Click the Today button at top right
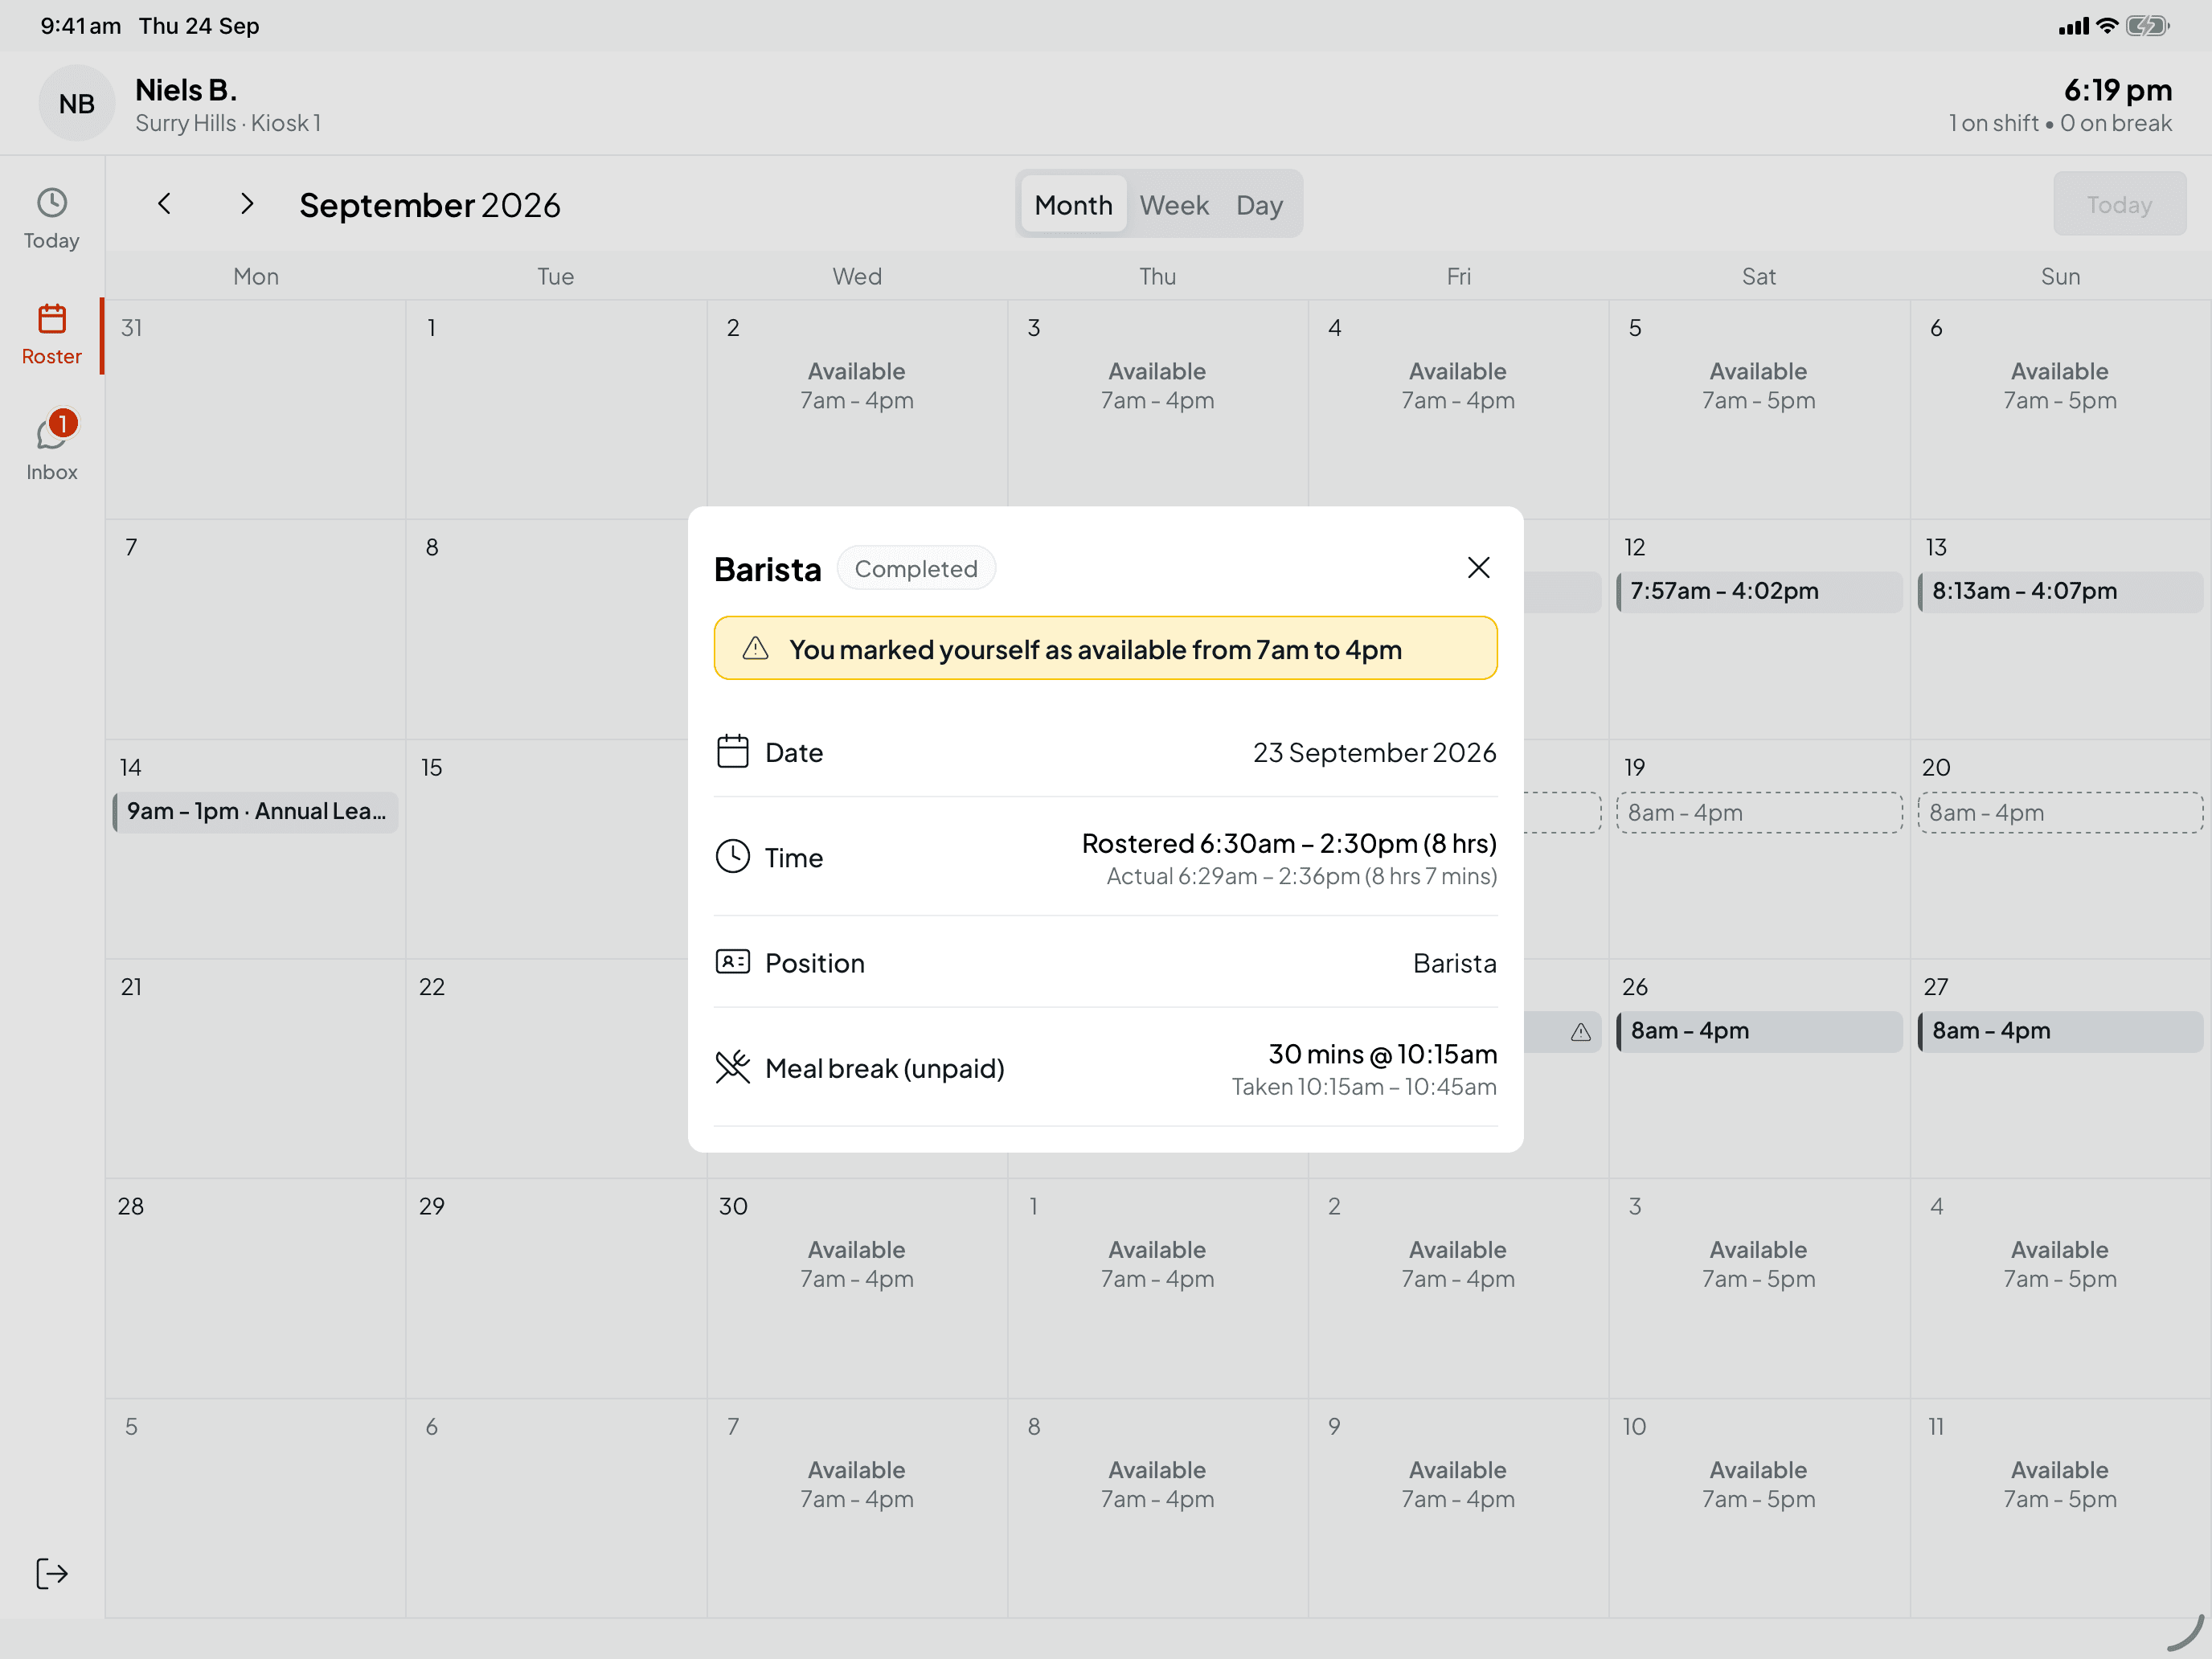 (2119, 204)
